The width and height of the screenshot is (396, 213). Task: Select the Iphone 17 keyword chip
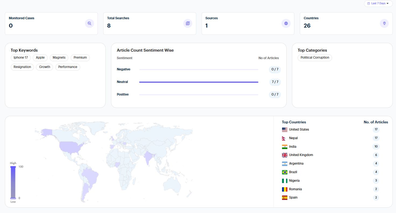tap(21, 58)
